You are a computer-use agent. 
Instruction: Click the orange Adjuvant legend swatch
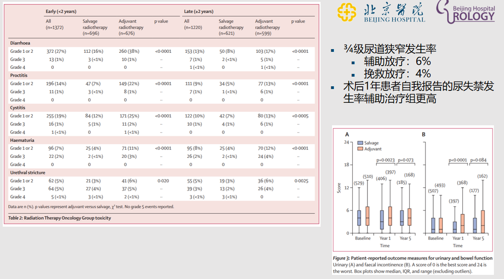(360, 149)
